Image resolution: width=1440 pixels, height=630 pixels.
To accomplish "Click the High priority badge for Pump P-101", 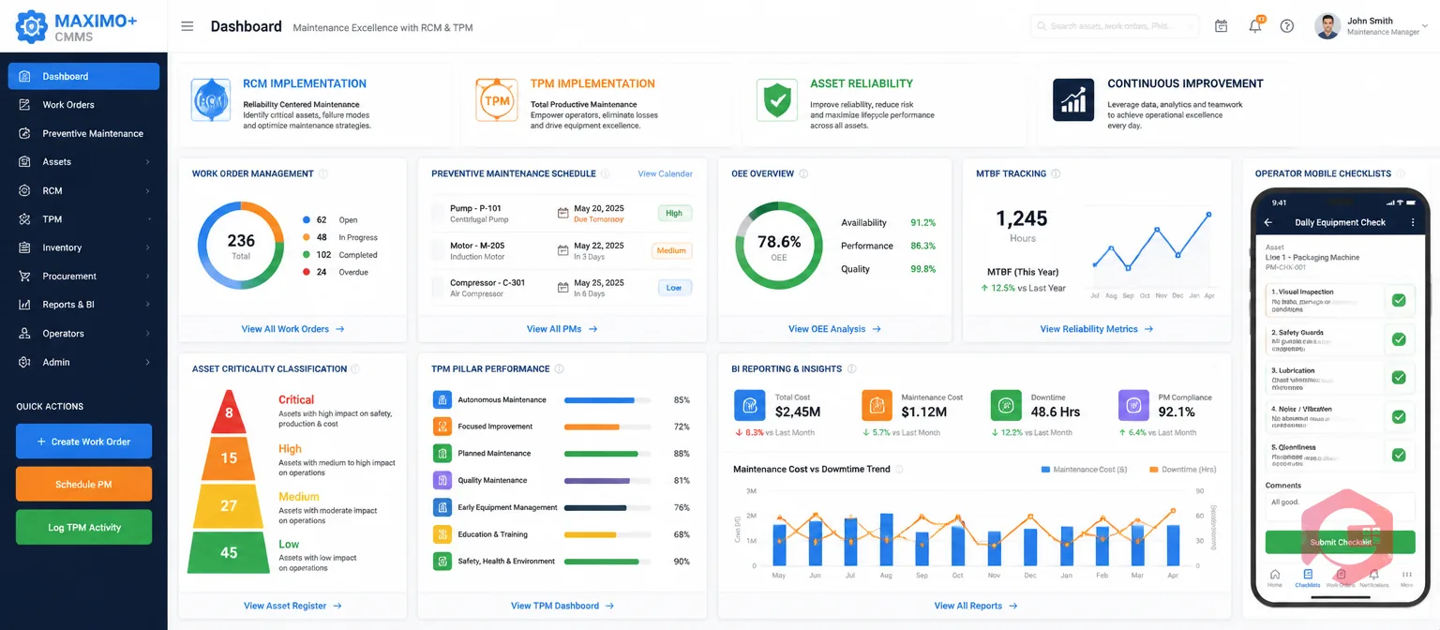I will pyautogui.click(x=674, y=213).
